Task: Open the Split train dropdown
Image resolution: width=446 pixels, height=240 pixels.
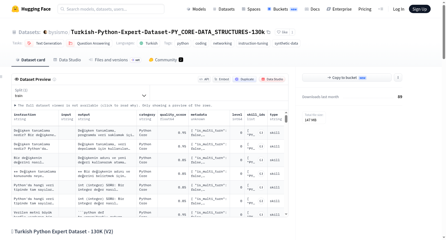Action: [x=81, y=93]
